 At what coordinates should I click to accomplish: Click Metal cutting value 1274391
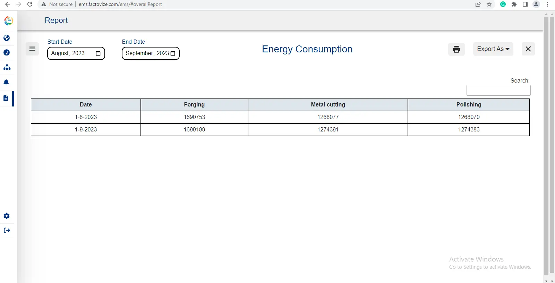click(328, 130)
